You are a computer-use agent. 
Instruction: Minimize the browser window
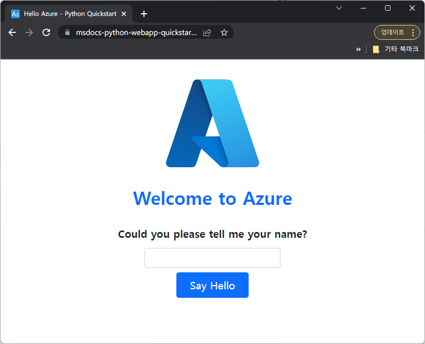[x=363, y=8]
